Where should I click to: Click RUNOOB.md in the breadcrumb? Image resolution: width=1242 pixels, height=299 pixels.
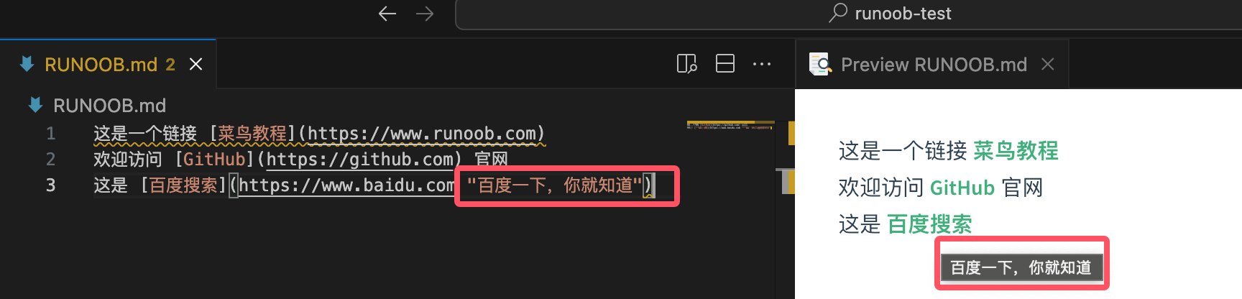[x=109, y=106]
